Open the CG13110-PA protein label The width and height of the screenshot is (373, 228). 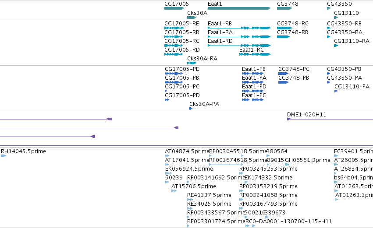click(352, 87)
